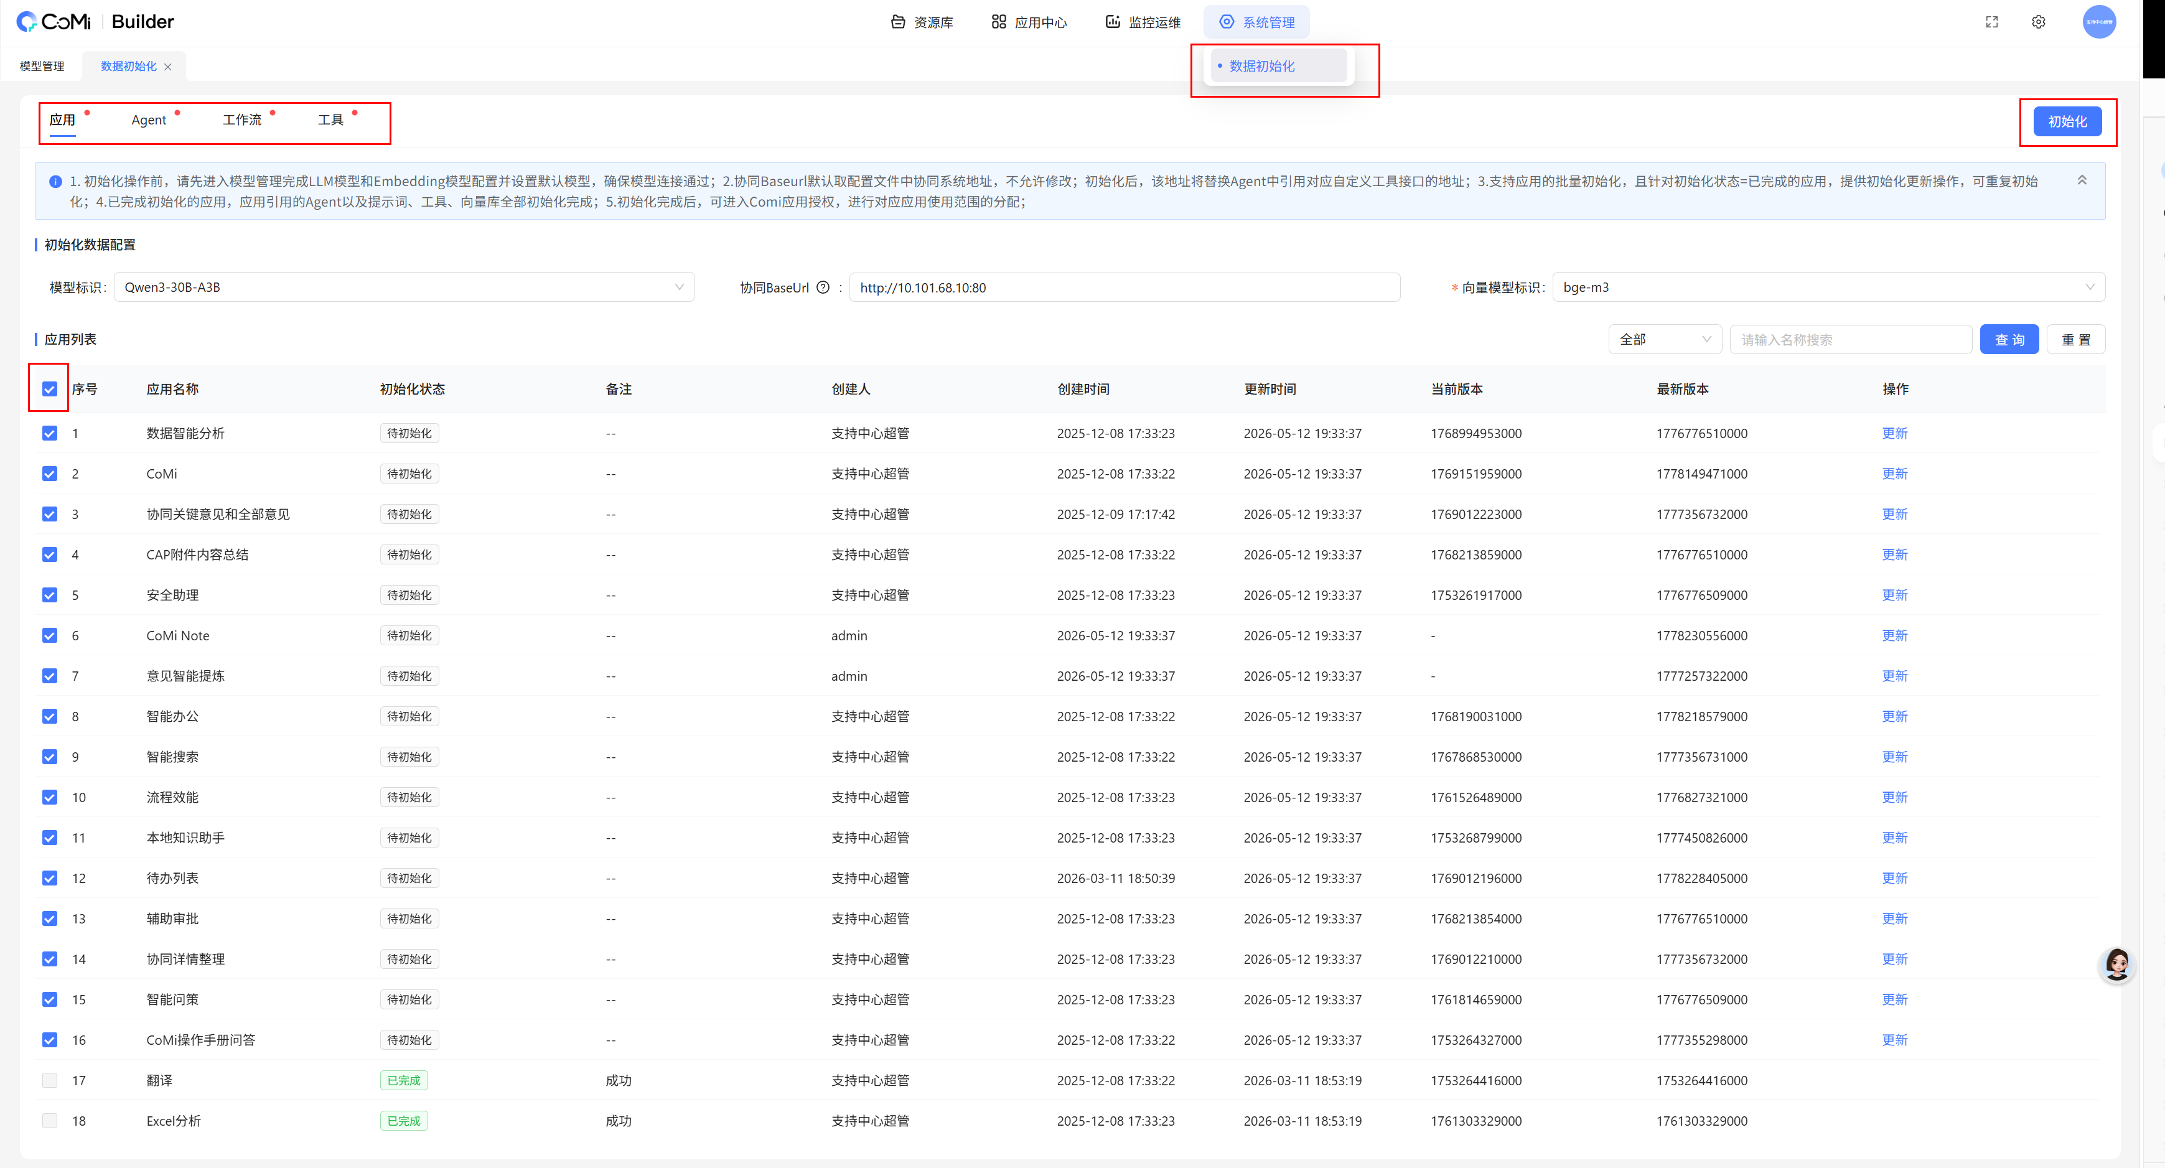Select 数据初始化 dropdown menu item
Image resolution: width=2165 pixels, height=1168 pixels.
coord(1278,65)
